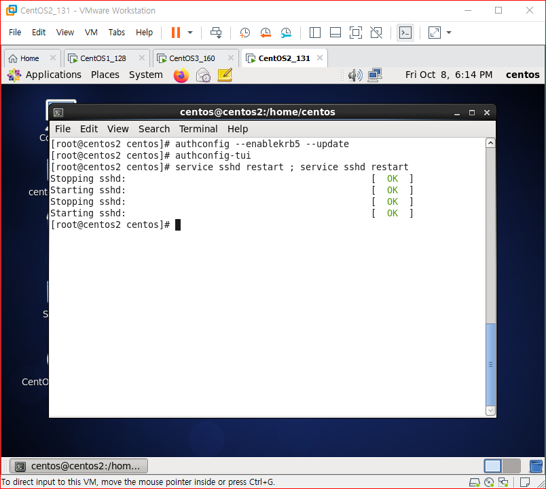Launch the mail client icon in the panel
The width and height of the screenshot is (546, 489).
point(203,75)
